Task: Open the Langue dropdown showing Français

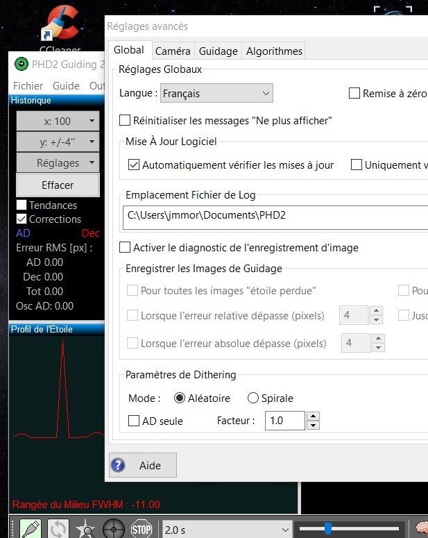Action: pyautogui.click(x=216, y=93)
